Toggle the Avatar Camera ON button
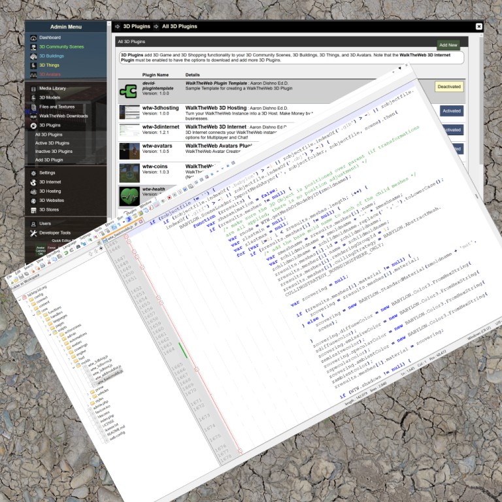The height and width of the screenshot is (502, 502). [x=41, y=251]
